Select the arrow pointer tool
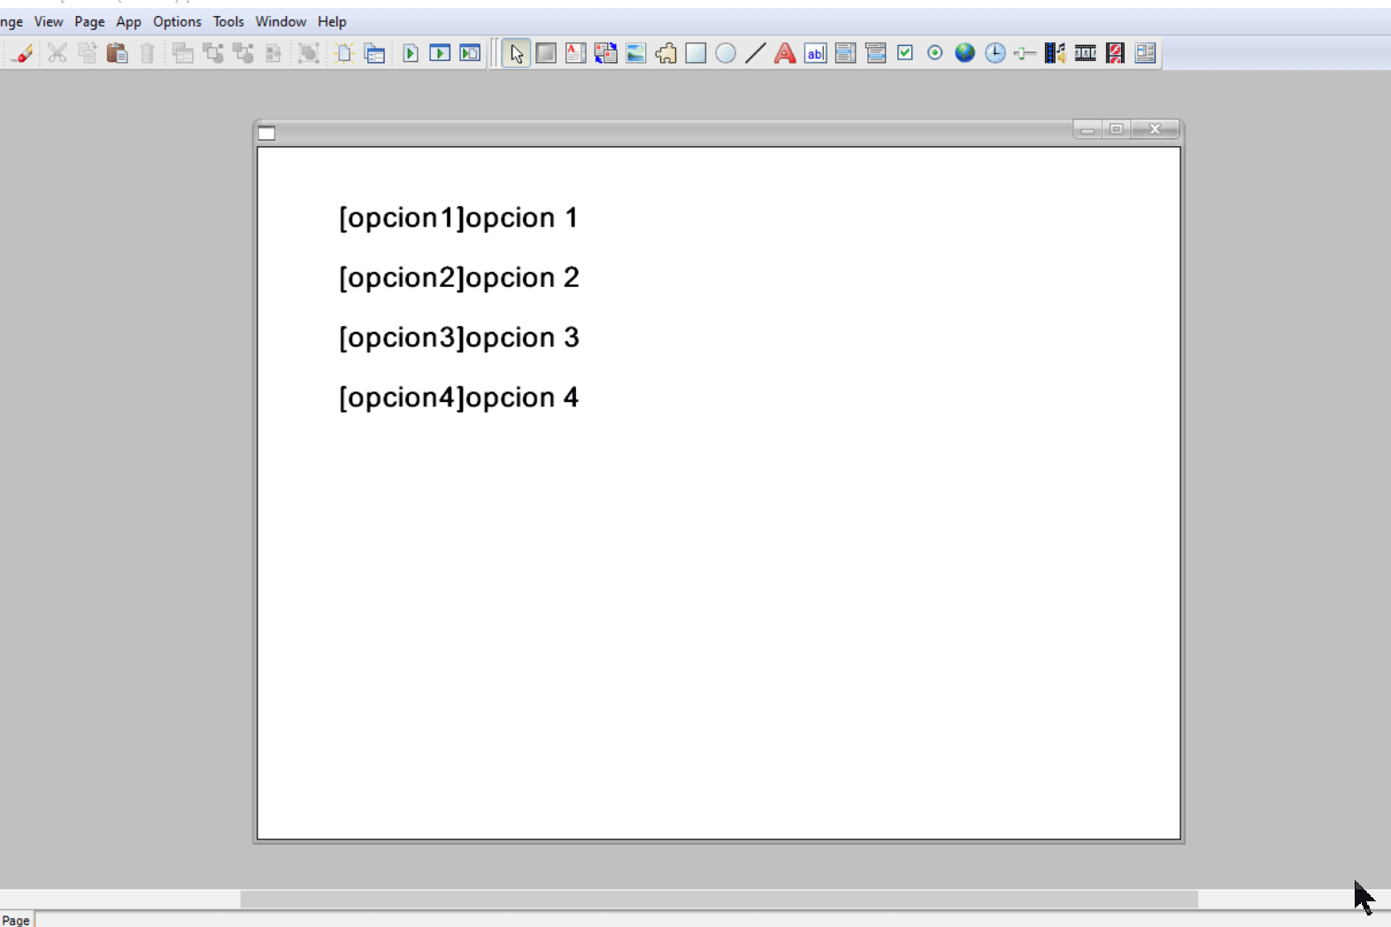This screenshot has width=1391, height=927. point(516,53)
